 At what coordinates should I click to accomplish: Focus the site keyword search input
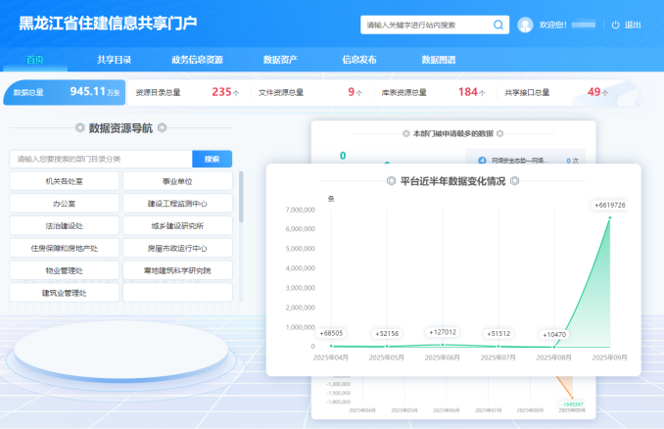423,24
